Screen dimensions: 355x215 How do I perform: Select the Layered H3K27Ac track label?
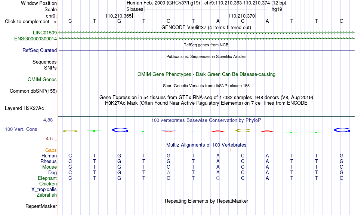coord(24,108)
